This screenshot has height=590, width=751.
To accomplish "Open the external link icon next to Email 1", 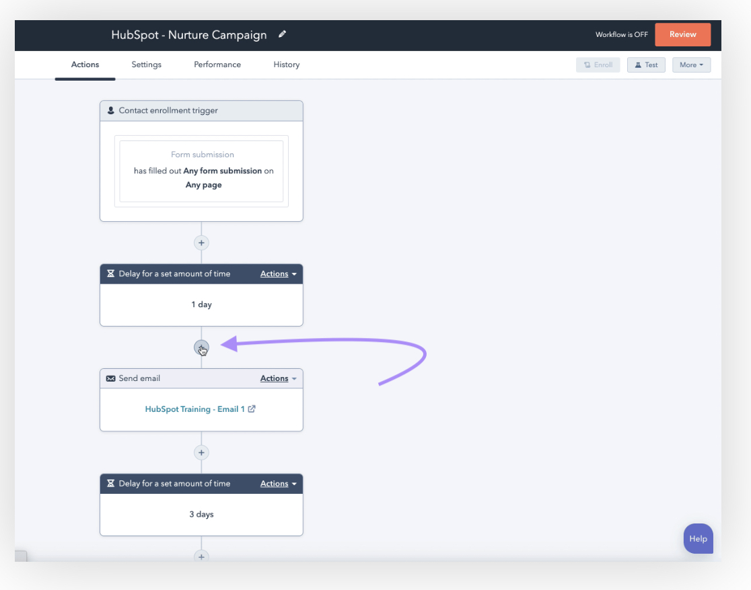I will tap(251, 409).
